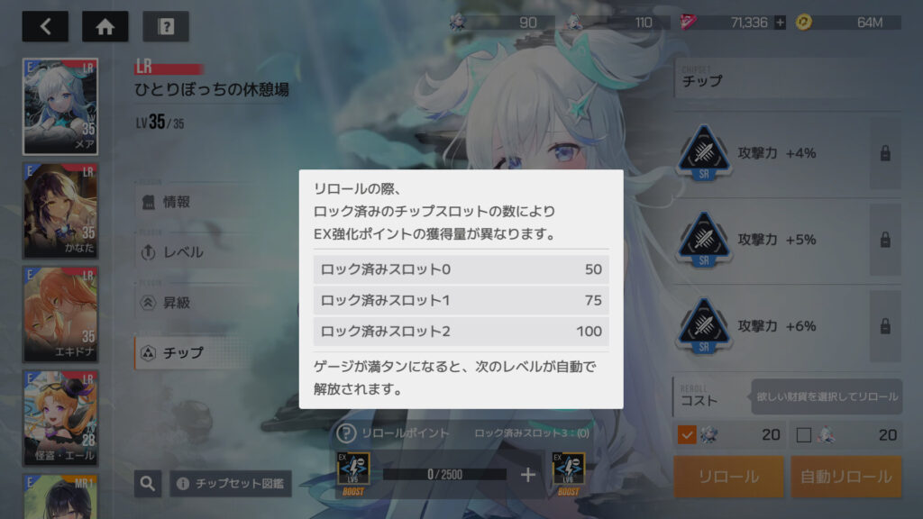Uncheck the first reroll cost material checkbox
Viewport: 923px width, 519px height.
click(x=686, y=435)
